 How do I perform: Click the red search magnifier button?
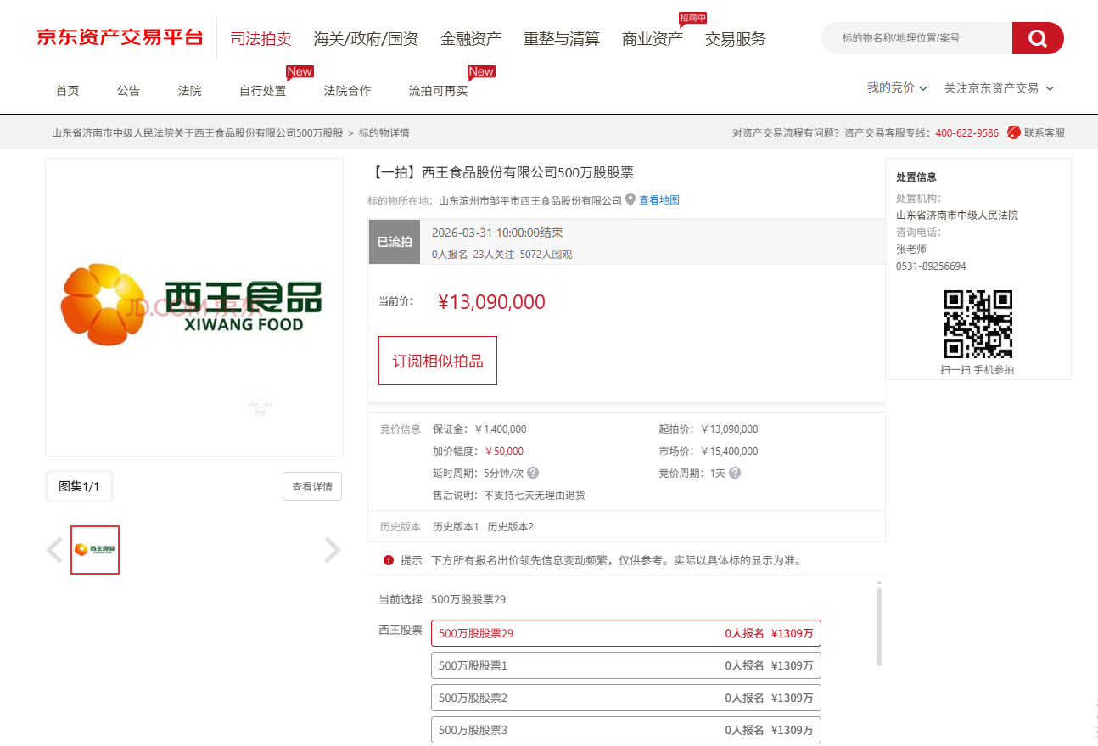pyautogui.click(x=1037, y=38)
